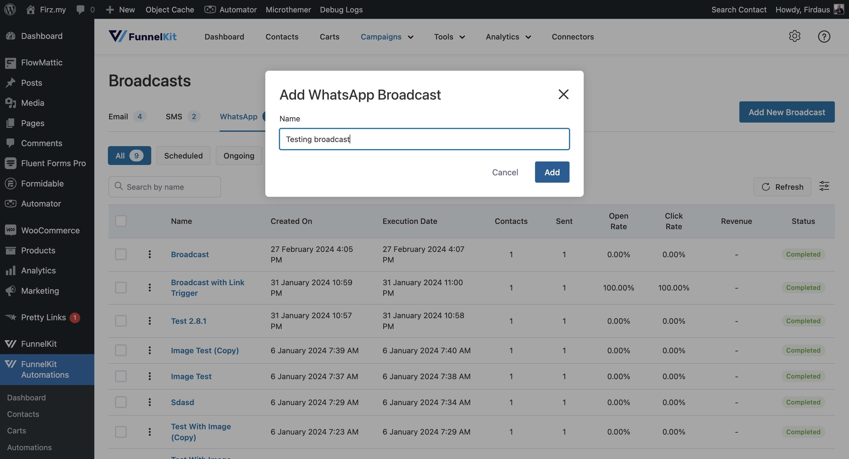The image size is (849, 459).
Task: Tick the Test 2.8.1 row checkbox
Action: click(x=121, y=321)
